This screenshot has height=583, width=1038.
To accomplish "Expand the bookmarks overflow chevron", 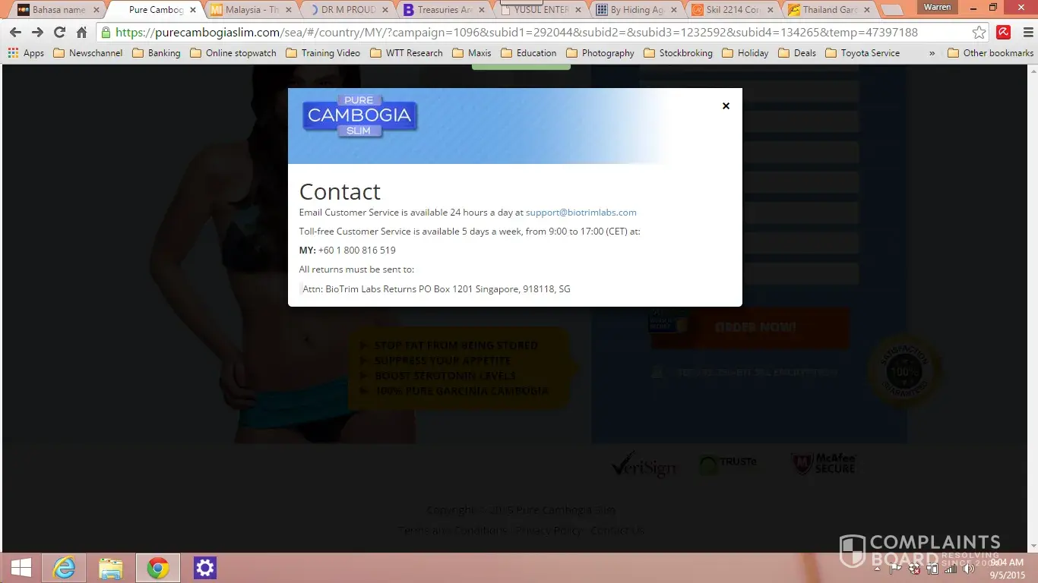I will click(x=932, y=53).
